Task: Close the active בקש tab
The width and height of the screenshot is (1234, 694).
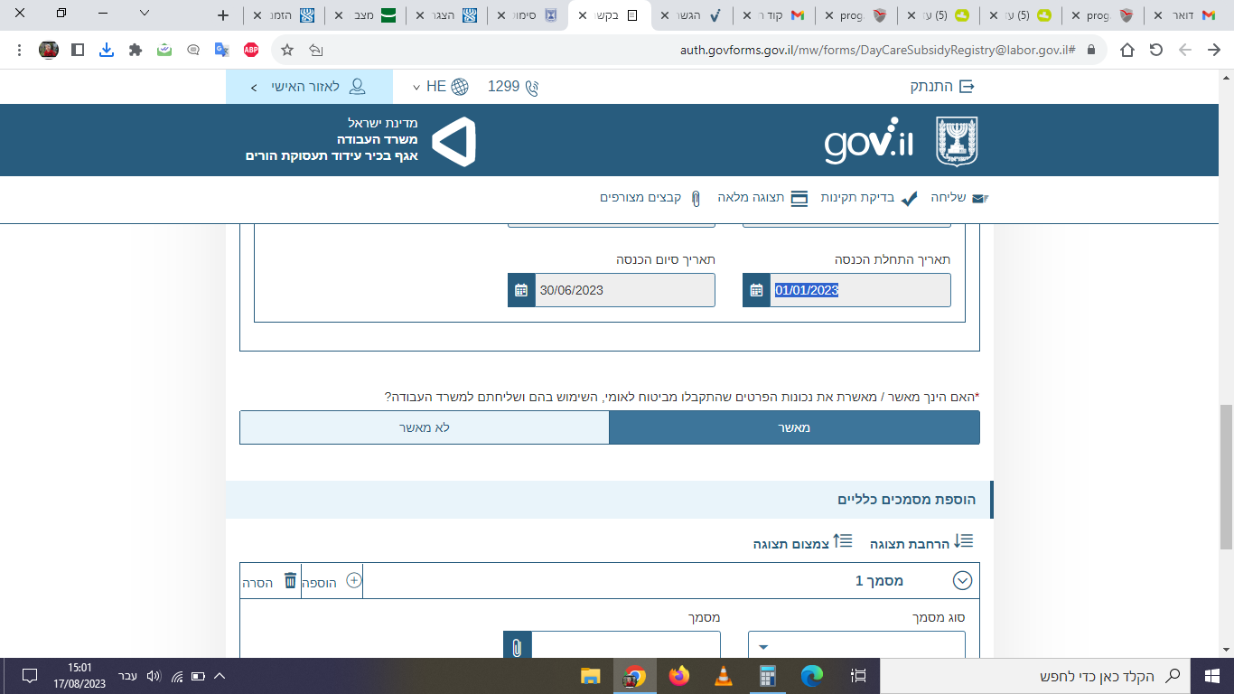Action: click(583, 15)
